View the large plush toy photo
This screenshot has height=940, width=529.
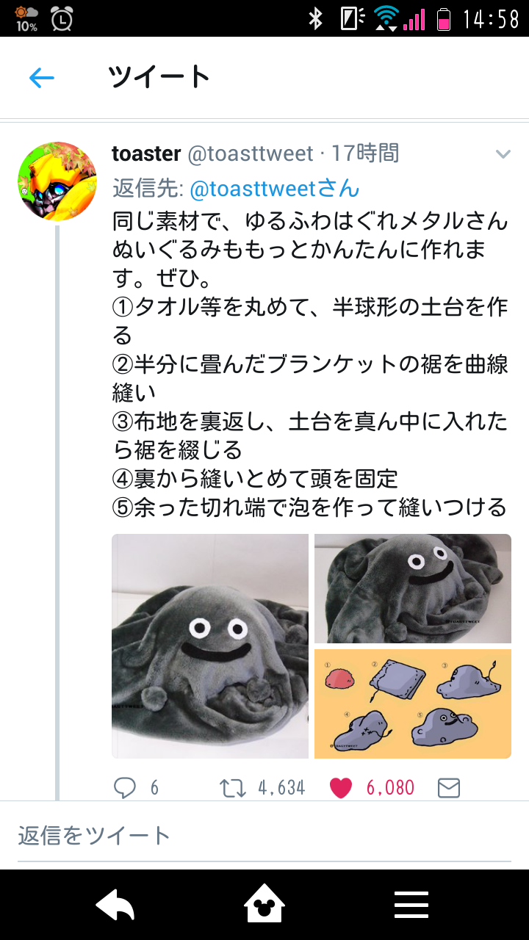coord(210,646)
